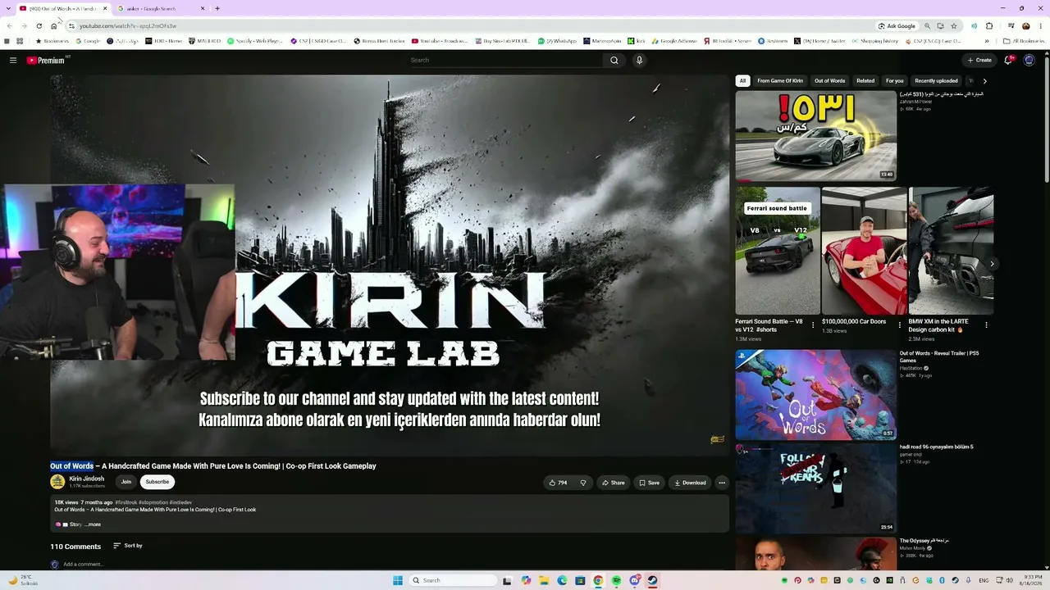Screen dimensions: 1050x590
Task: Open the 25:54 gameplay video thumbnail
Action: (815, 488)
